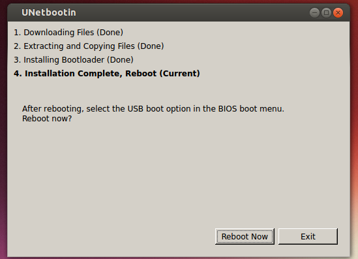Click the word USB in the message
This screenshot has height=259, width=358.
coord(135,109)
